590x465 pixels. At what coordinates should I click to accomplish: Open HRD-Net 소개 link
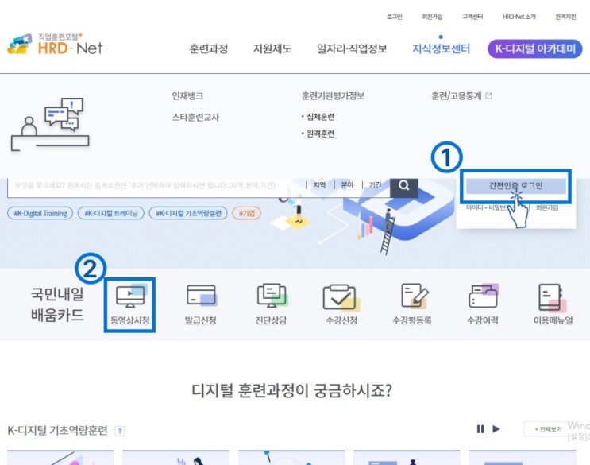click(519, 17)
